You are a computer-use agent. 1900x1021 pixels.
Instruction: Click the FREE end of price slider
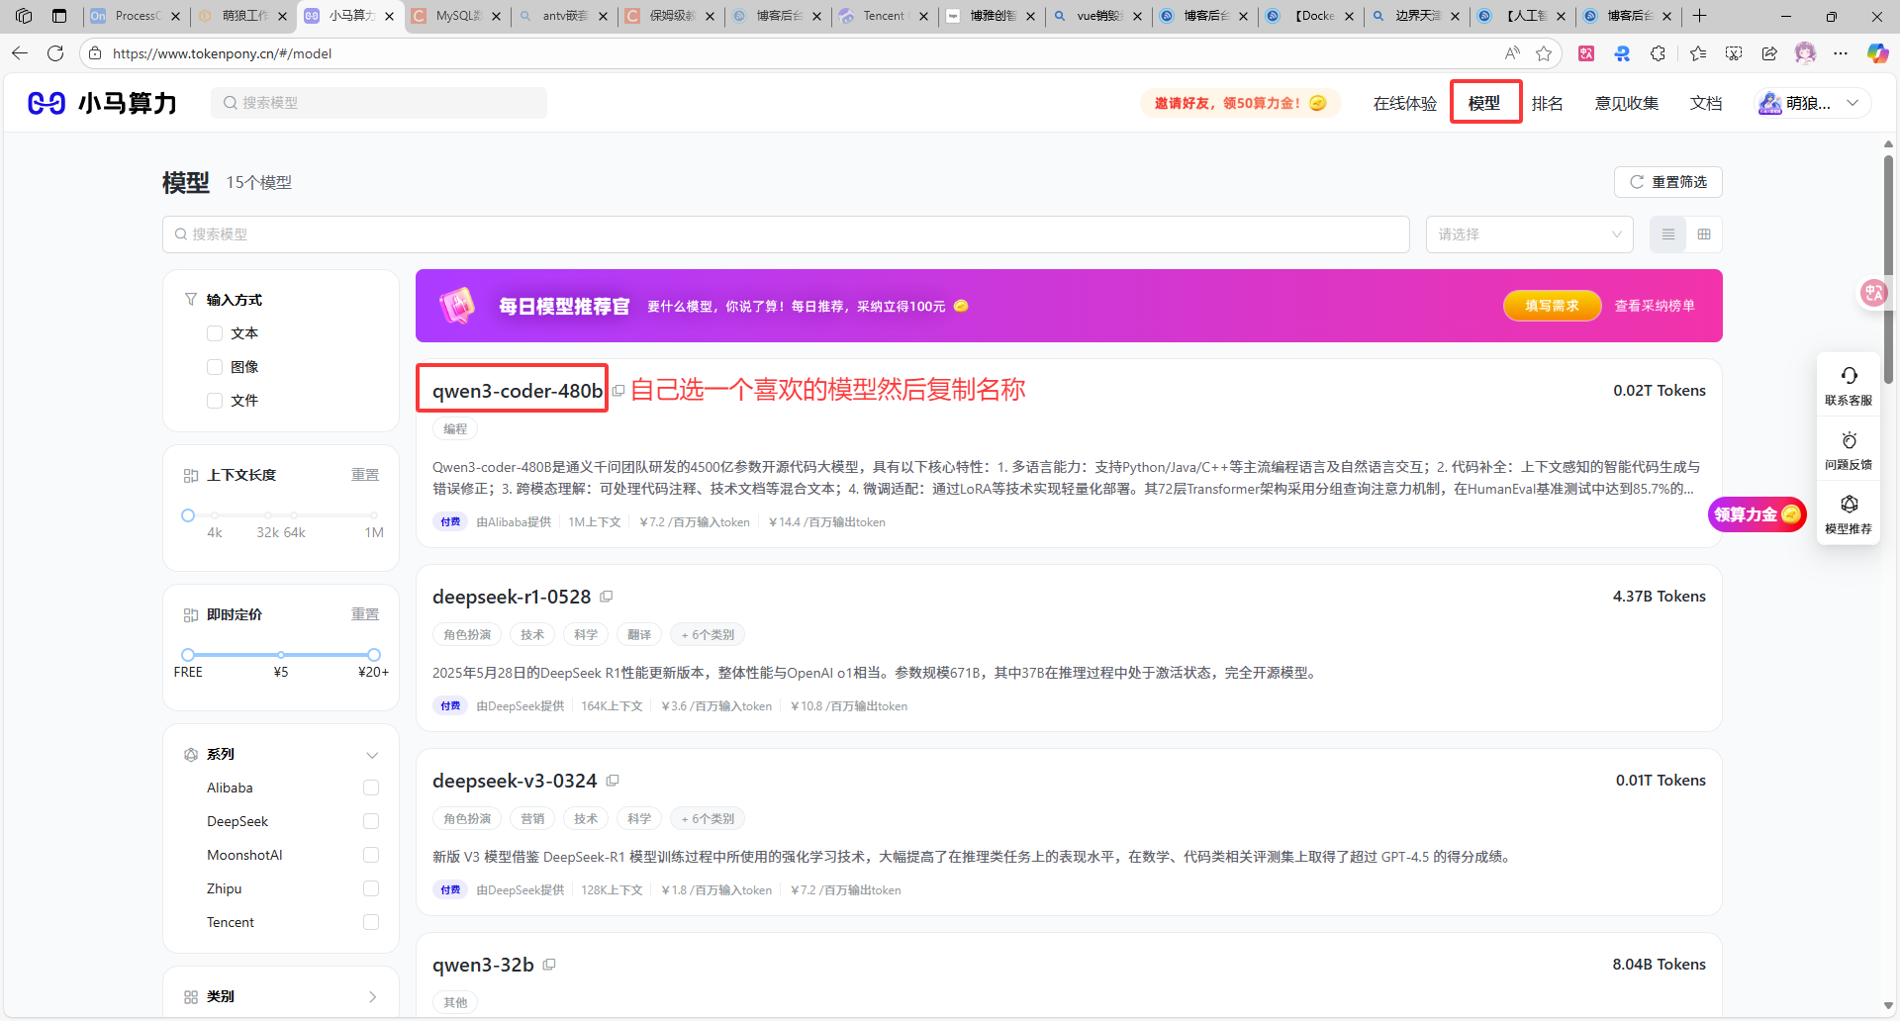pyautogui.click(x=188, y=654)
